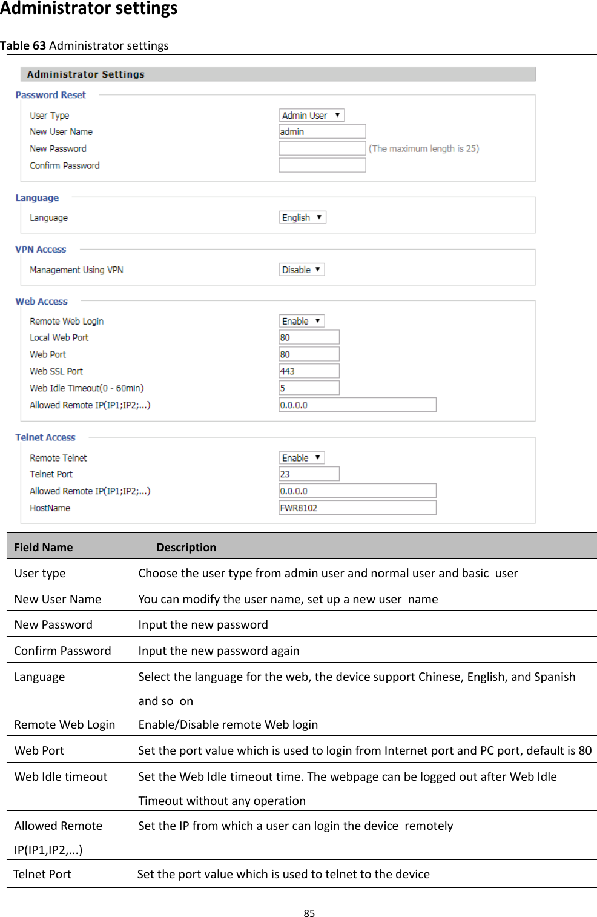597x917 pixels.
Task: Select the Local Web Port field showing 80
Action: click(308, 337)
